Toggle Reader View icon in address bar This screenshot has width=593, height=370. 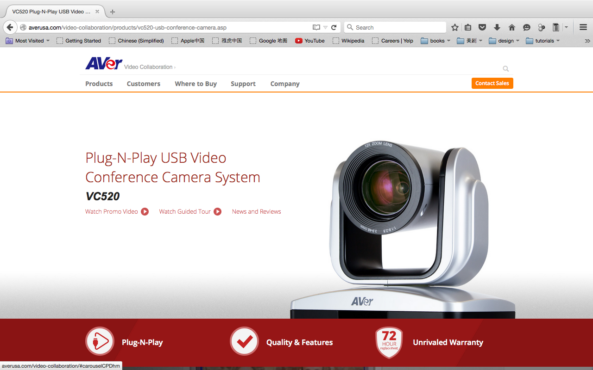pyautogui.click(x=316, y=27)
